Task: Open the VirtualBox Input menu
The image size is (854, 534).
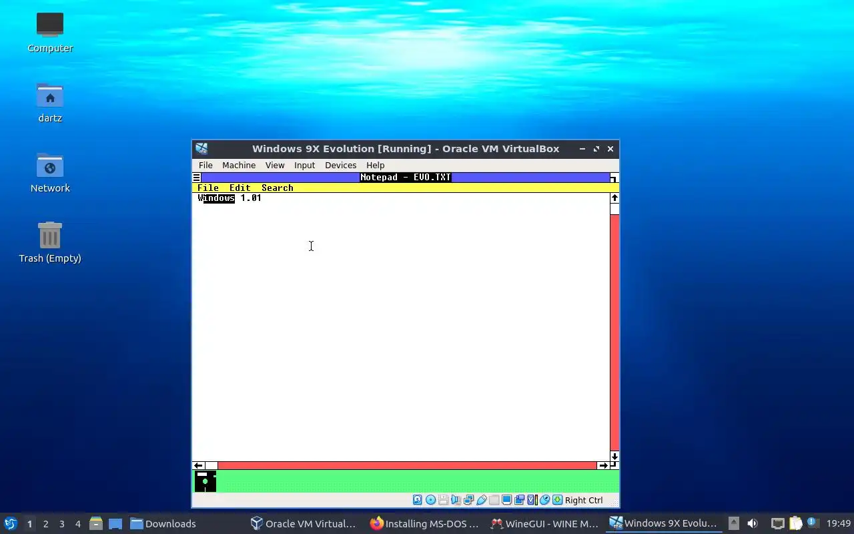Action: pos(304,165)
